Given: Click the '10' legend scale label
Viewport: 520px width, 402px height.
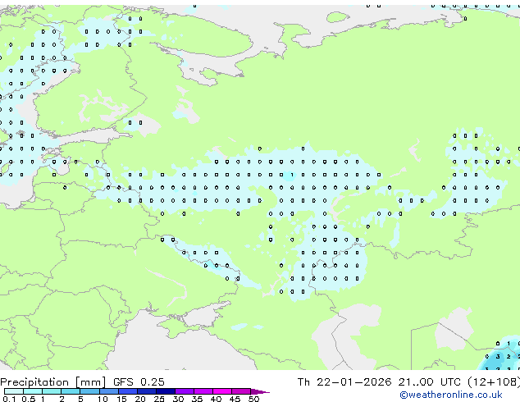Looking at the screenshot, I should (x=103, y=399).
